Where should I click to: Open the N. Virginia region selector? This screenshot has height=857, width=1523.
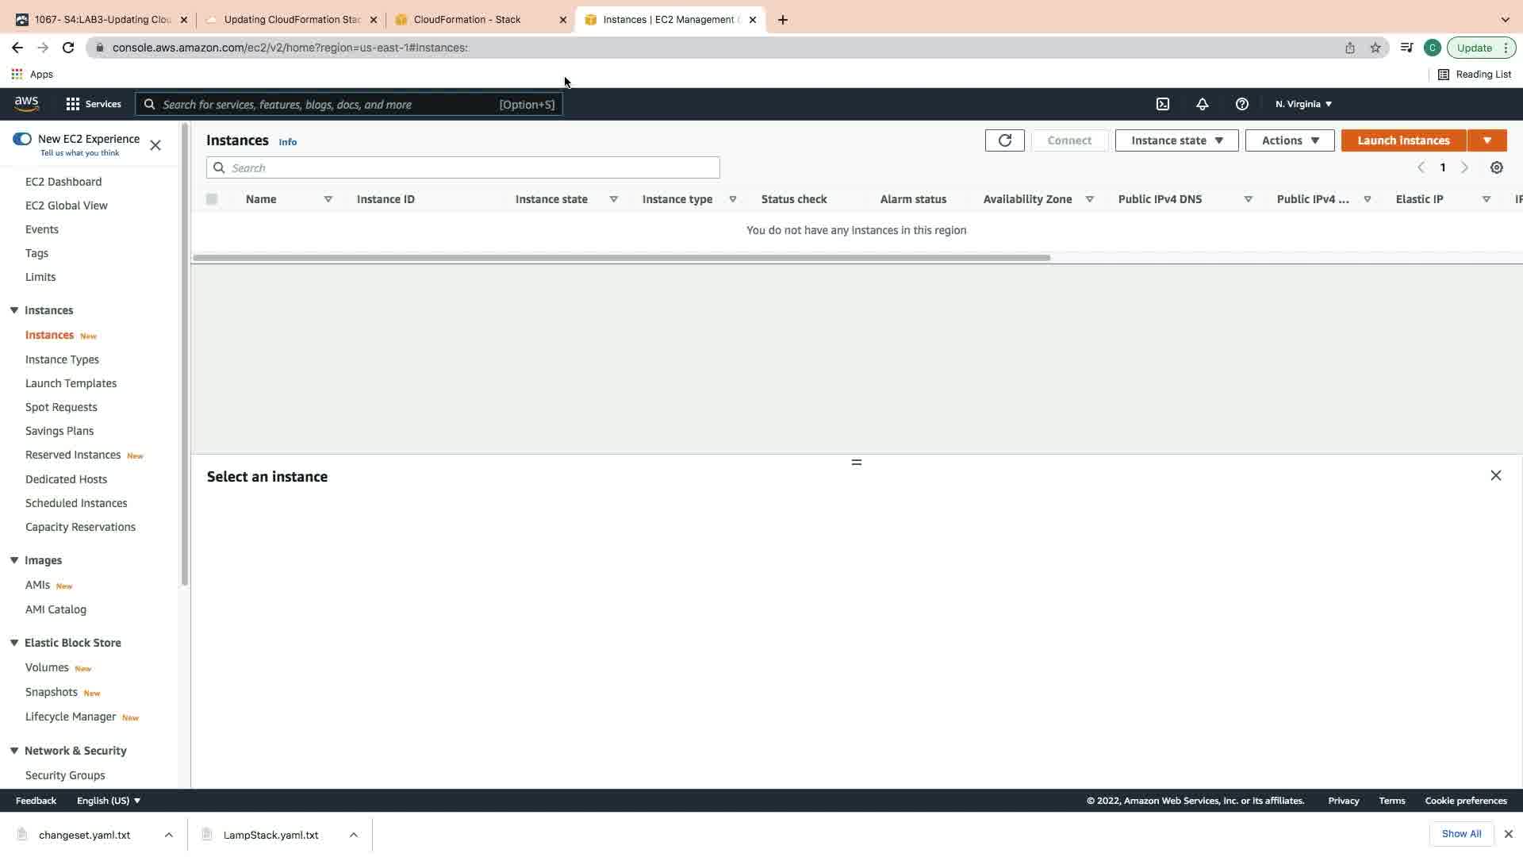1303,104
